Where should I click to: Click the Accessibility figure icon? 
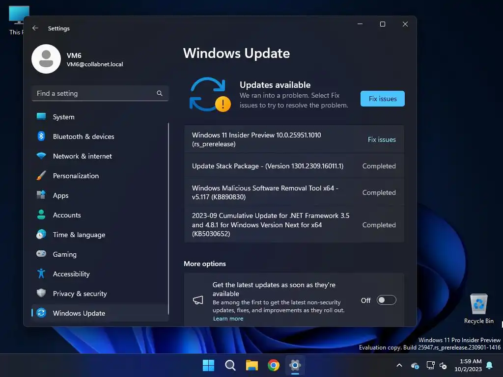pos(41,273)
